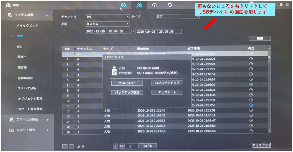The image size is (293, 152).
Task: Click the start time field 16:00:00
Action: pos(119,31)
